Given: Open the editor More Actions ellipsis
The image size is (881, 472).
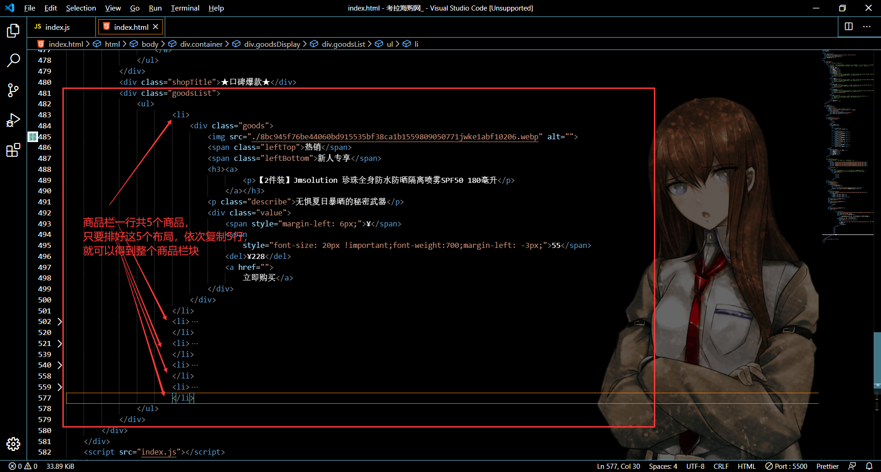Looking at the screenshot, I should (x=866, y=27).
